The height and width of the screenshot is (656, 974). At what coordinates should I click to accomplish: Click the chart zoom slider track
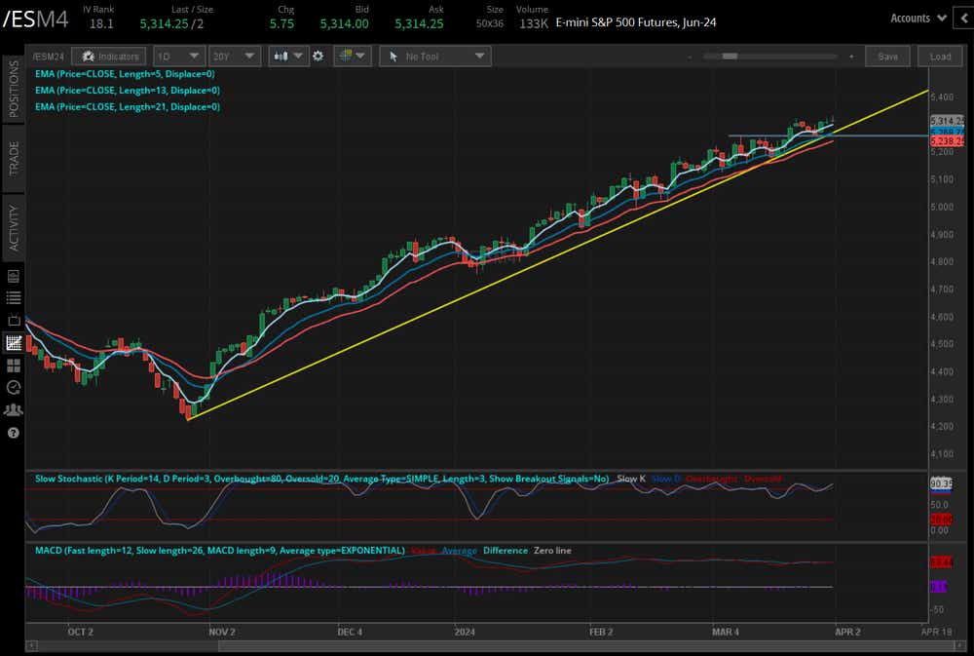(769, 57)
